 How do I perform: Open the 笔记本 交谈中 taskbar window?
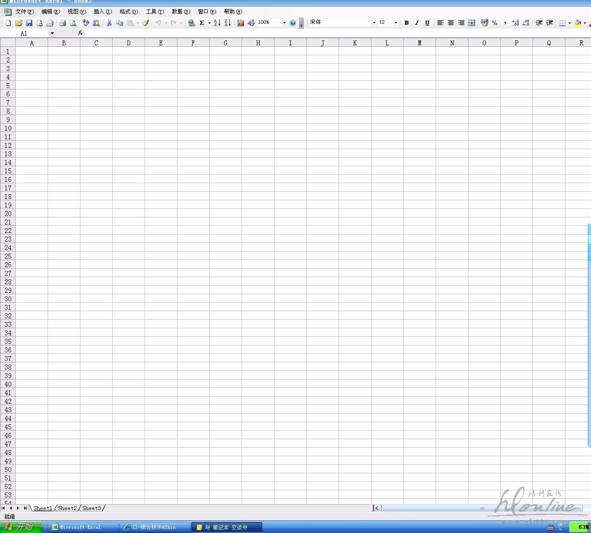(226, 527)
